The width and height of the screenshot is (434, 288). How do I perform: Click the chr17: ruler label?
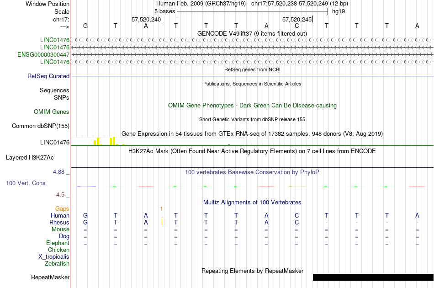(61, 19)
